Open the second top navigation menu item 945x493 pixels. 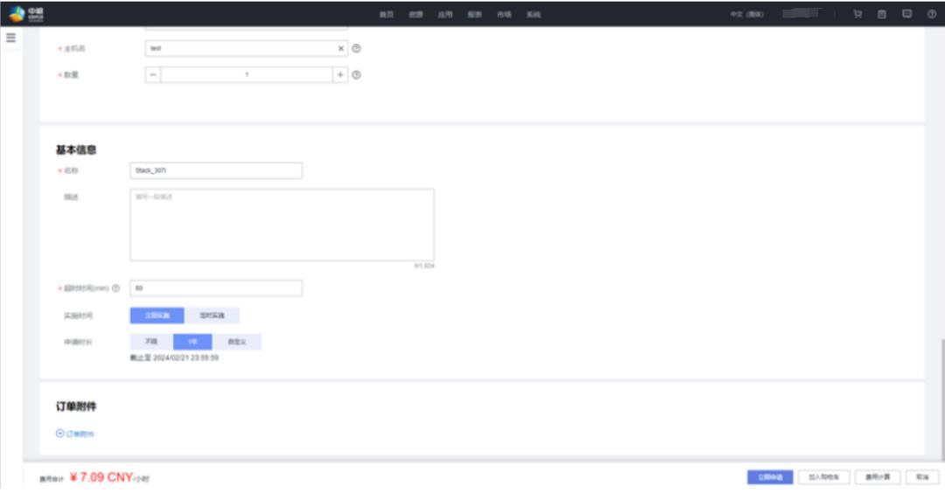(416, 15)
